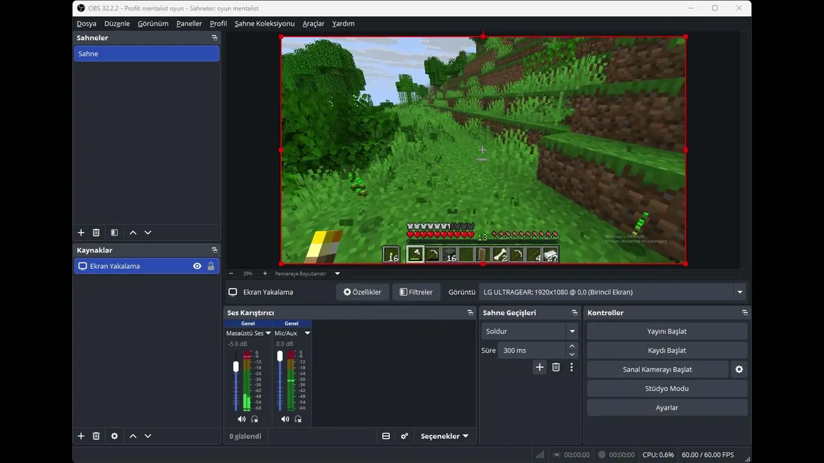Click the OBS logo in title bar
Viewport: 824px width, 463px height.
(81, 8)
